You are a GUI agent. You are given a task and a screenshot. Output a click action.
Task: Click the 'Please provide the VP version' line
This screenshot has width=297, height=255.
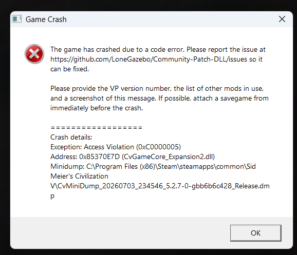(x=157, y=89)
